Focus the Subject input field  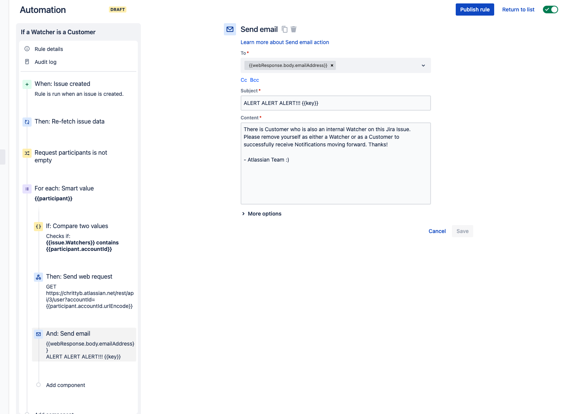tap(336, 103)
